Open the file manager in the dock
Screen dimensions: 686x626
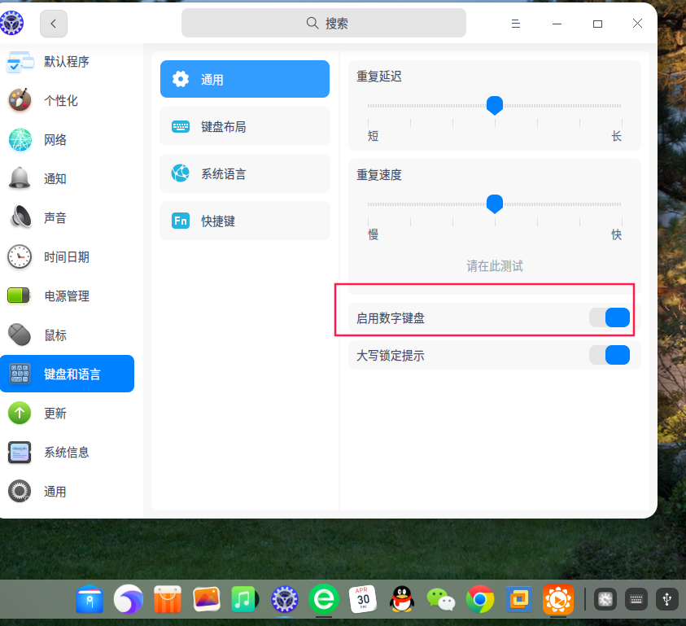click(90, 599)
